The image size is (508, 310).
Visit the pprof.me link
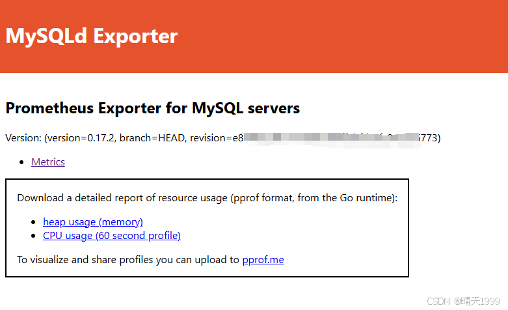click(263, 260)
